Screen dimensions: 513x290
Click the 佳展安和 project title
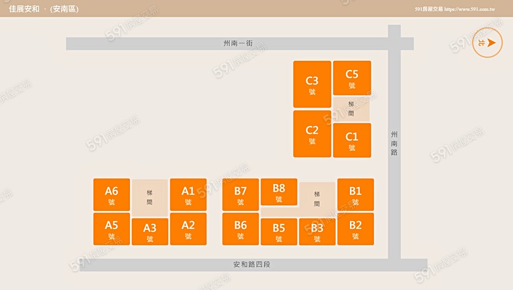click(x=24, y=9)
